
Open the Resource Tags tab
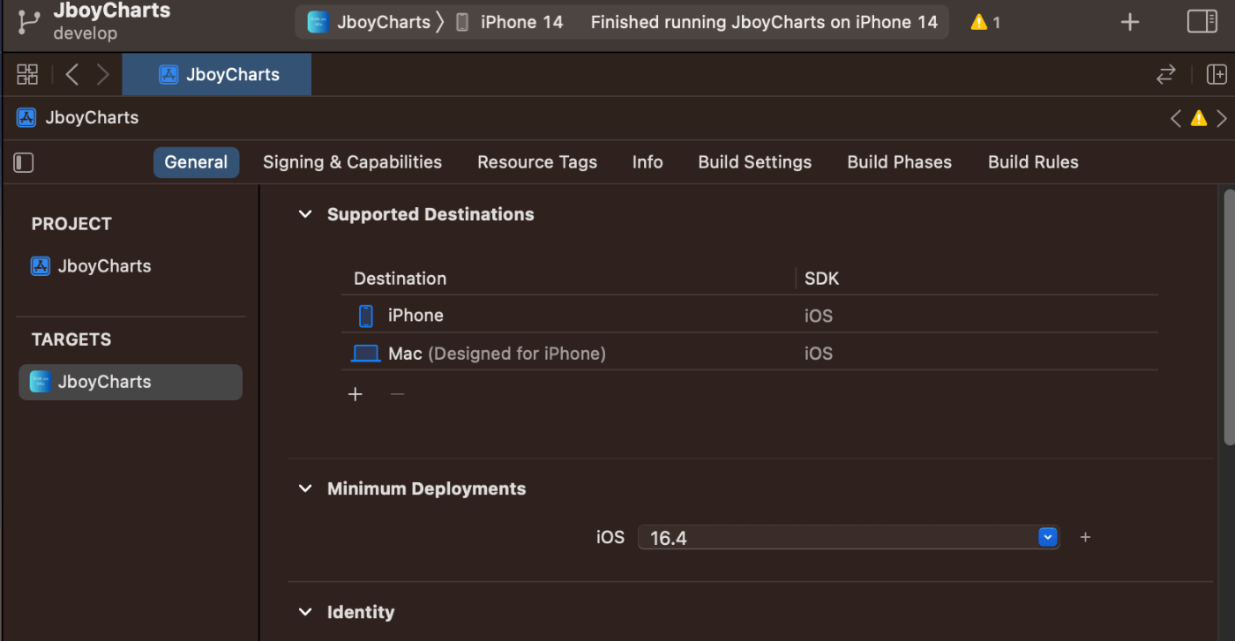[x=537, y=162]
